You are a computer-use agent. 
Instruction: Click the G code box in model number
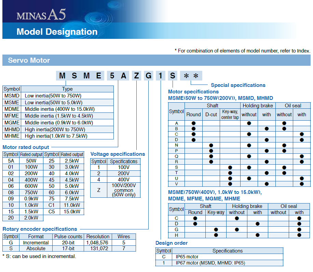149,76
